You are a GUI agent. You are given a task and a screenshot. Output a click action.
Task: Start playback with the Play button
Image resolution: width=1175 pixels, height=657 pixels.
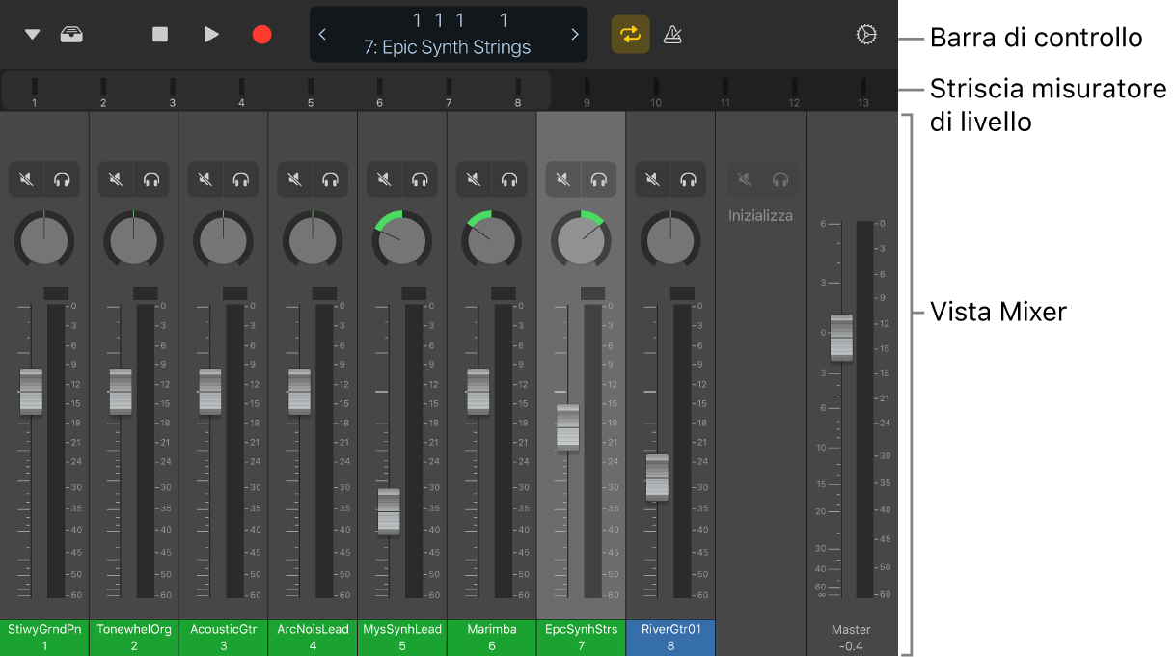tap(211, 33)
